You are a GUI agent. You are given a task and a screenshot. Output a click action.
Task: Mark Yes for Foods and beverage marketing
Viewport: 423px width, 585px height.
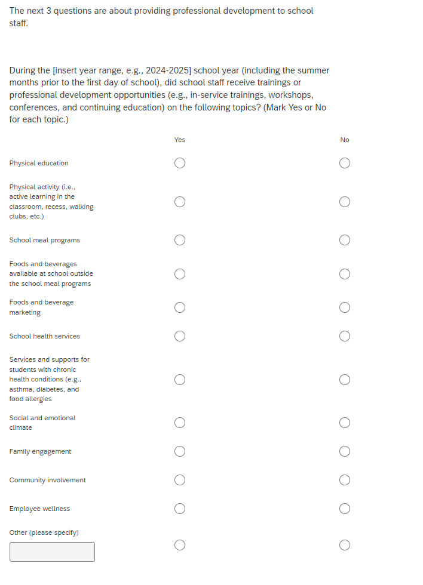click(180, 307)
